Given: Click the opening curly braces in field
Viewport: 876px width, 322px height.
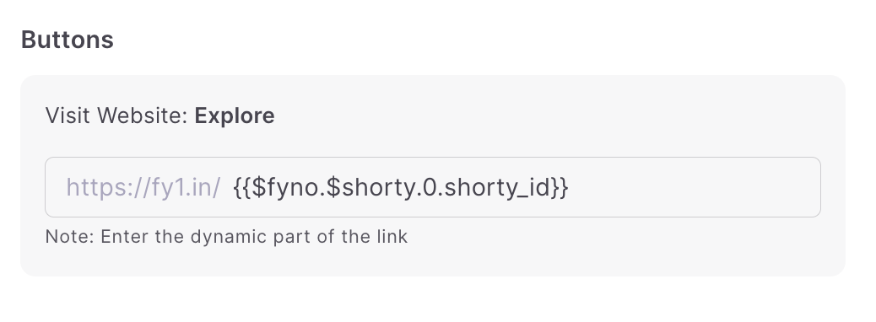Looking at the screenshot, I should point(242,187).
